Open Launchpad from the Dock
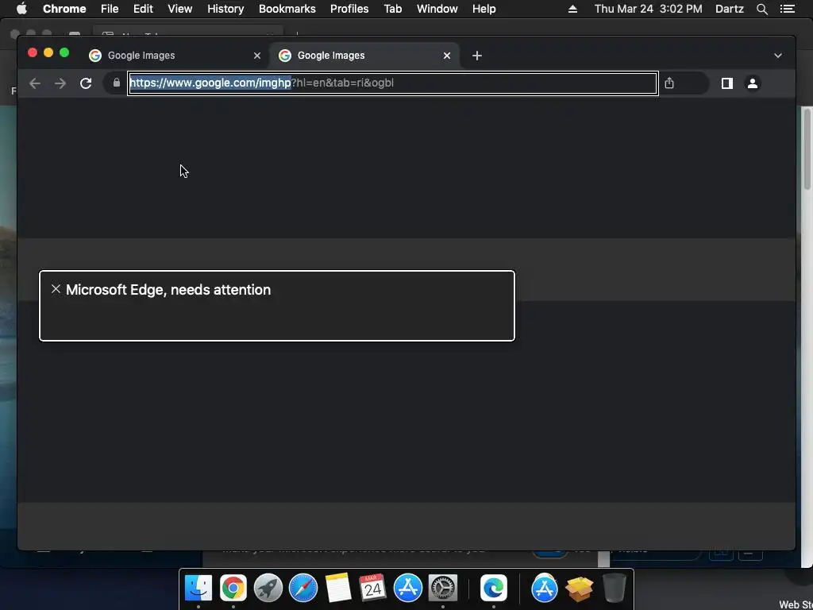Image resolution: width=813 pixels, height=610 pixels. (268, 588)
